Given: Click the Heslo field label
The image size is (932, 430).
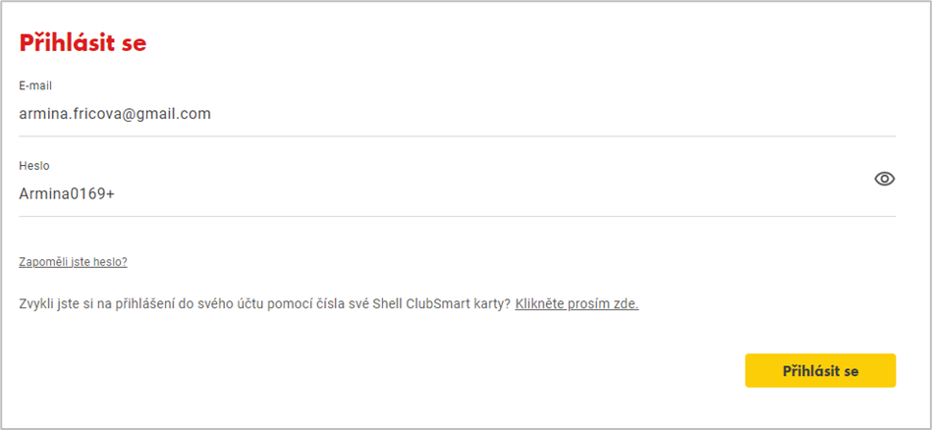Looking at the screenshot, I should (x=33, y=166).
